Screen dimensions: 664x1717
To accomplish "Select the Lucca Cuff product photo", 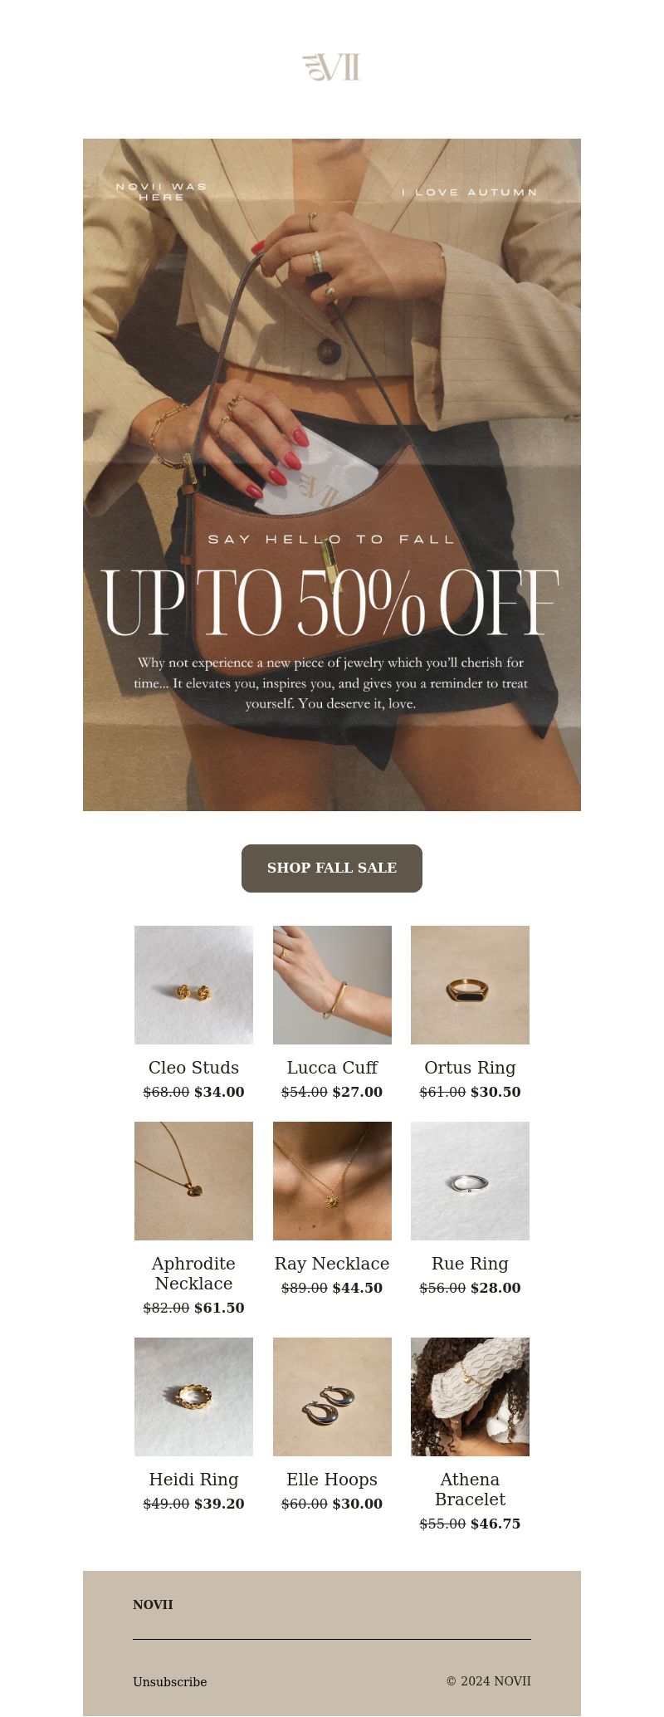I will tap(332, 985).
